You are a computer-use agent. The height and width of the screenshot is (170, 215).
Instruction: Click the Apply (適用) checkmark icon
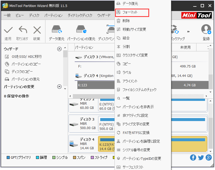click(8, 30)
